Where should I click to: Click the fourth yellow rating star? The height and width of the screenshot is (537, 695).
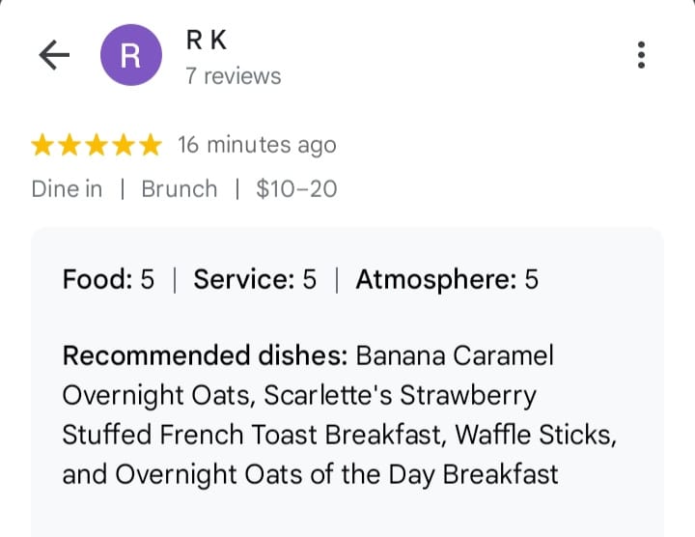point(124,146)
